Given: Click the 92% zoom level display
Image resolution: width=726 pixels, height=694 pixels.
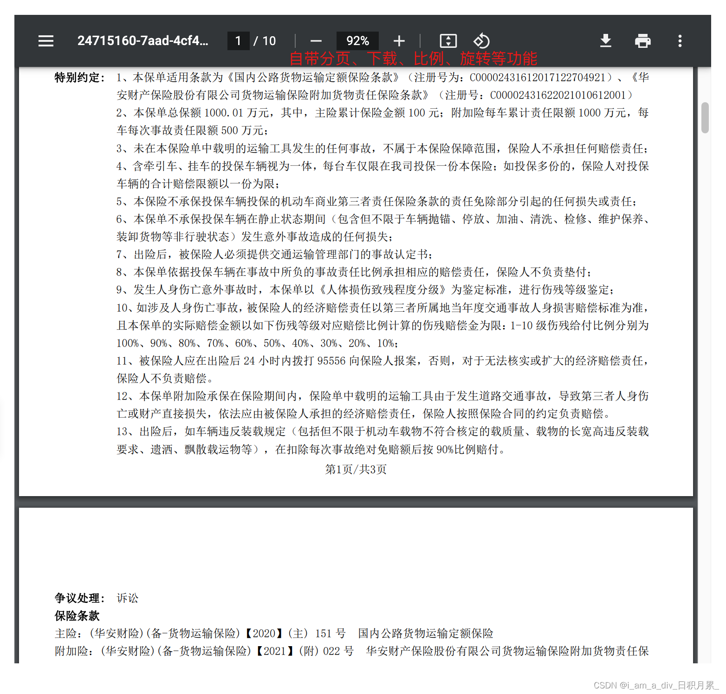Looking at the screenshot, I should (357, 41).
